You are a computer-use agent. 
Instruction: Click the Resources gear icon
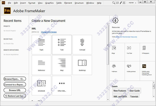pyautogui.click(x=115, y=20)
